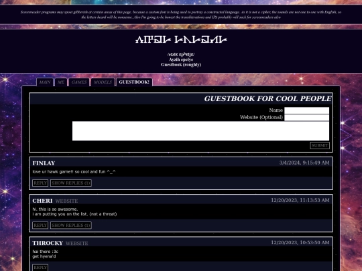
Task: Click the constructed-language page title glyphs
Action: [181, 39]
